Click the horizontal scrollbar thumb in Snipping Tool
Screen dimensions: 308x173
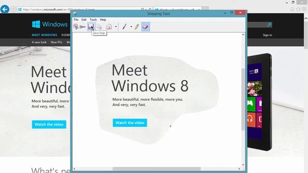(x=156, y=169)
